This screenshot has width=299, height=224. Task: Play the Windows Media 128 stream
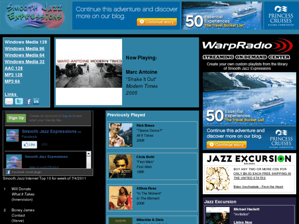[26, 42]
